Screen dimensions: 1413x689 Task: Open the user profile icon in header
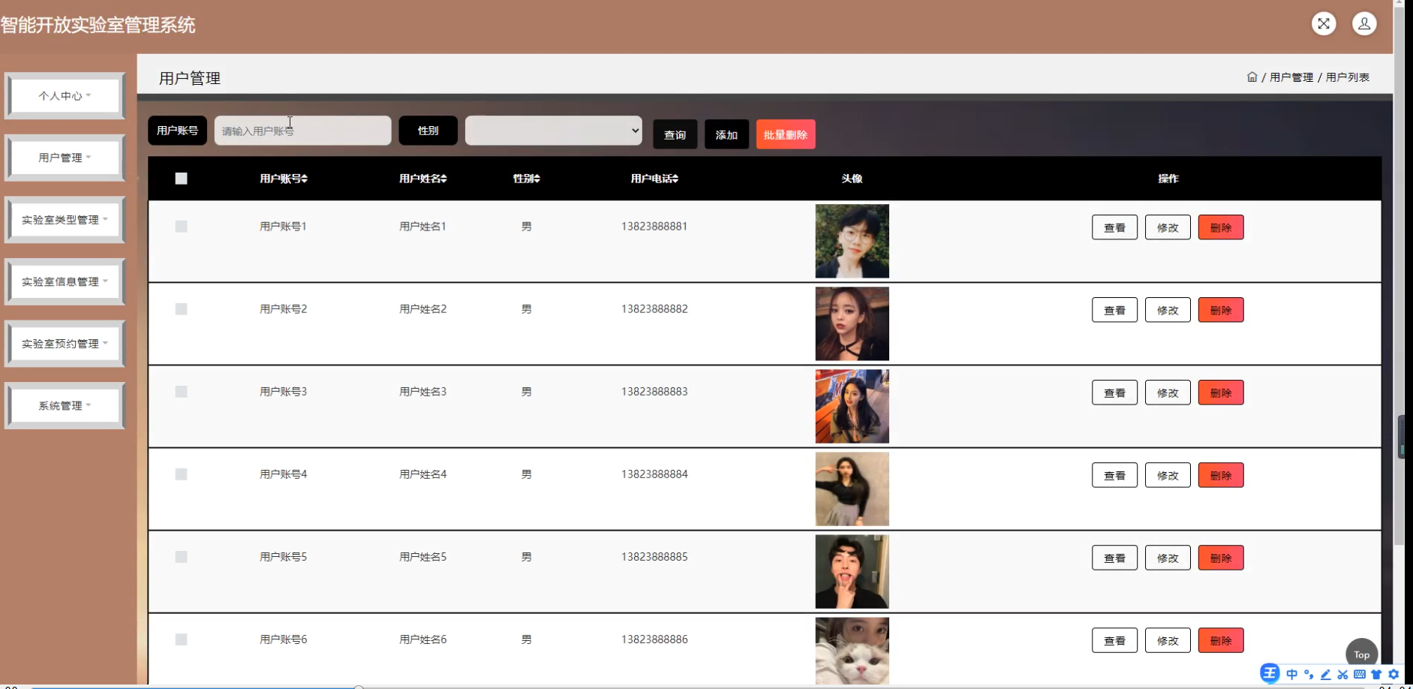[x=1364, y=24]
